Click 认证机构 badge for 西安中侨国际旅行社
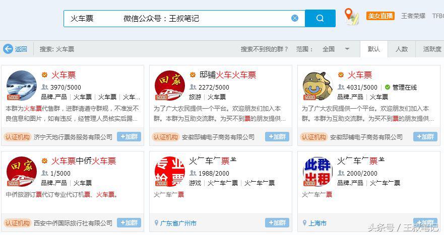The image size is (444, 235). pos(18,223)
